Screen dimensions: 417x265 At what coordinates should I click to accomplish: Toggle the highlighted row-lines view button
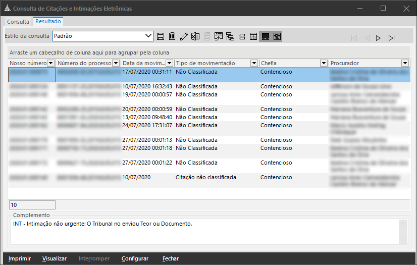(x=265, y=36)
